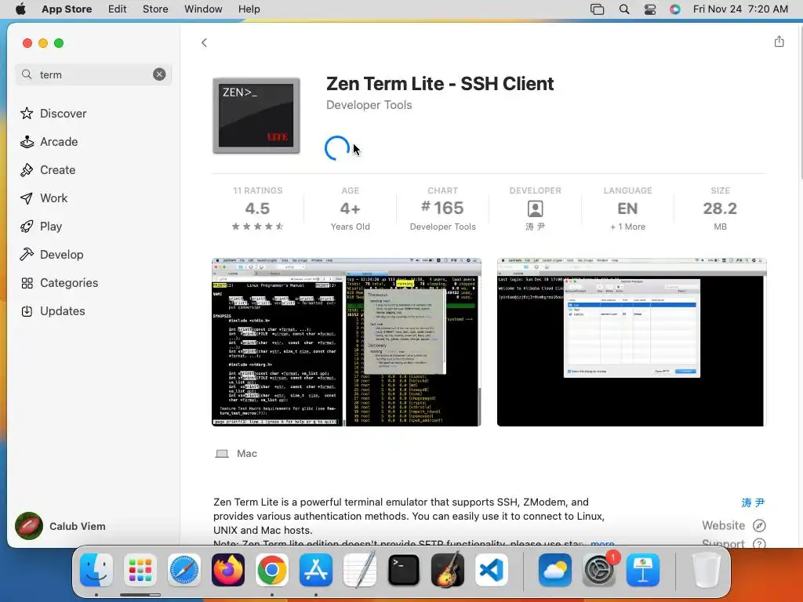Open Stage Manager icon in menu bar
The image size is (803, 602).
[x=597, y=9]
